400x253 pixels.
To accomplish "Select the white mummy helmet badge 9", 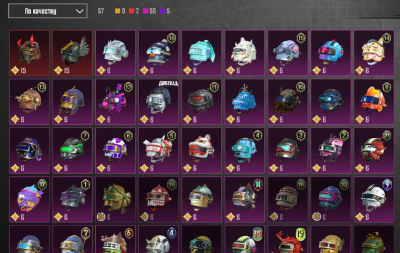I will click(374, 199).
